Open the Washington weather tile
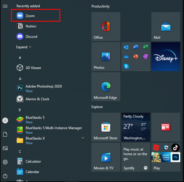Screen dimensions: 184x182 tap(136, 127)
